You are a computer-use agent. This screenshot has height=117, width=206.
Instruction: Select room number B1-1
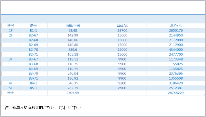point(34,31)
